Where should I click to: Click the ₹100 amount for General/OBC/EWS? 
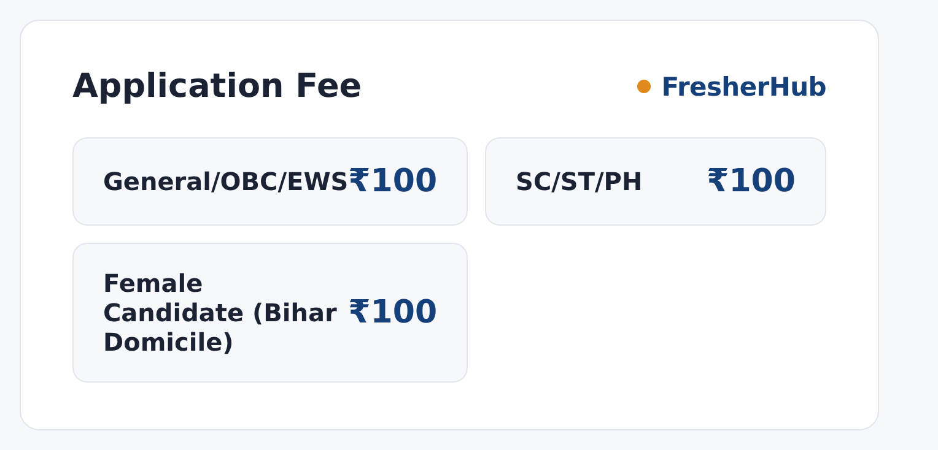[x=392, y=181]
